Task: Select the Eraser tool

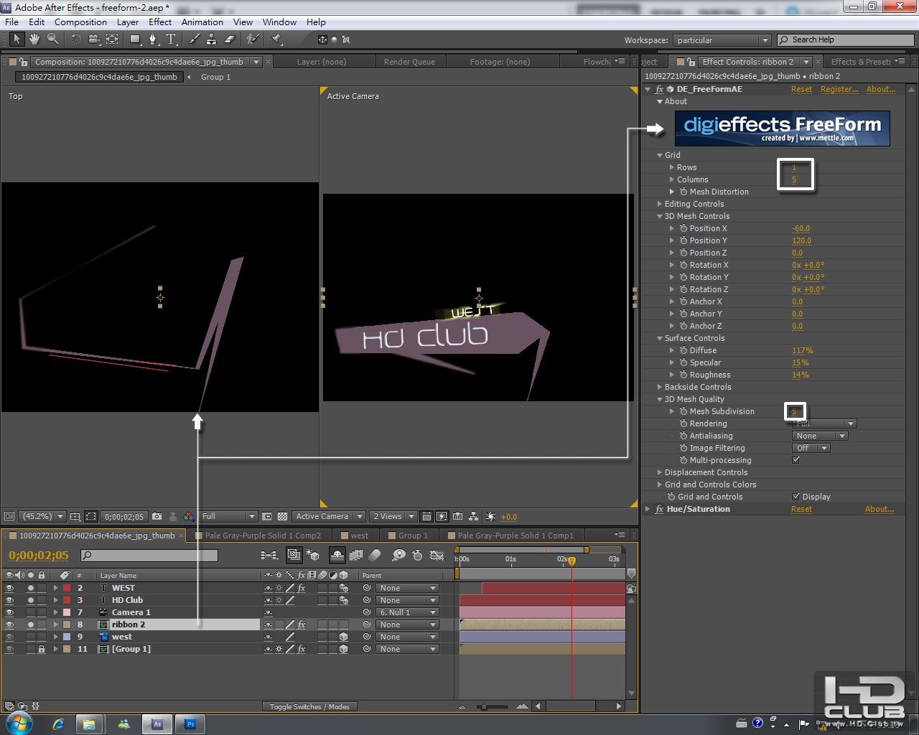Action: click(230, 39)
